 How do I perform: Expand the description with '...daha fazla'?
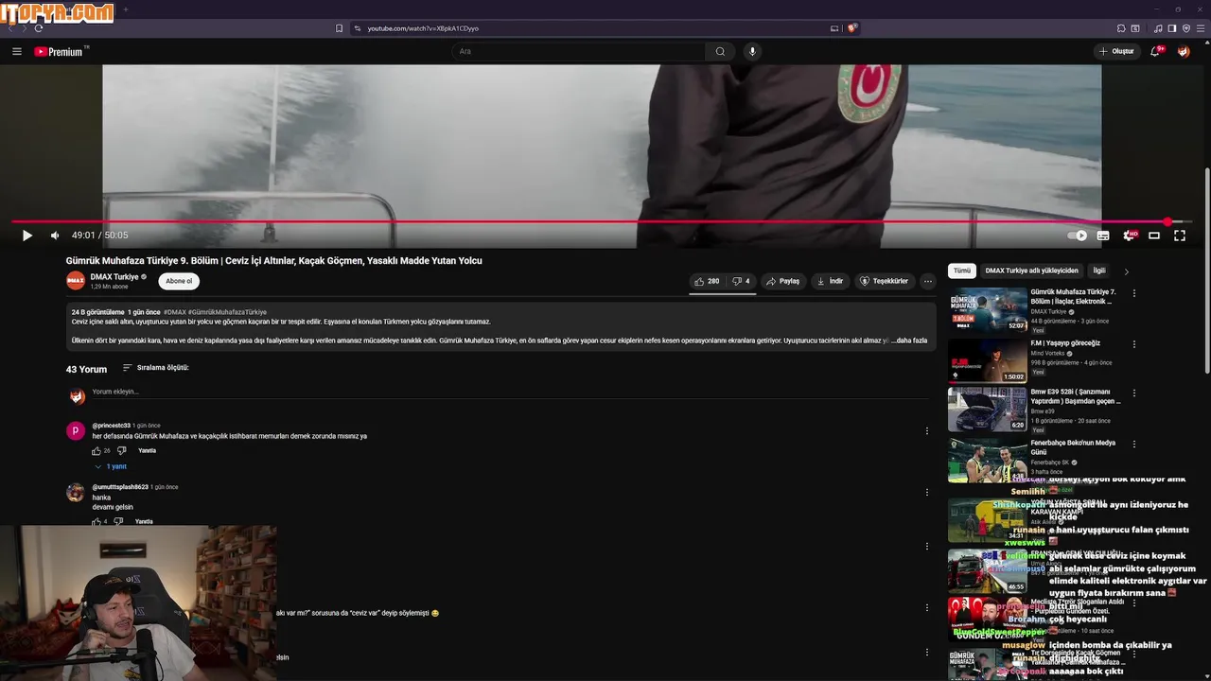pyautogui.click(x=909, y=340)
